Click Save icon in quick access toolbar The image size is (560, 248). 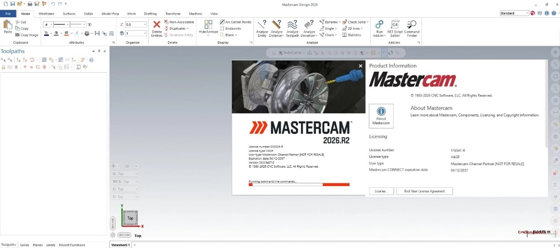tap(13, 3)
